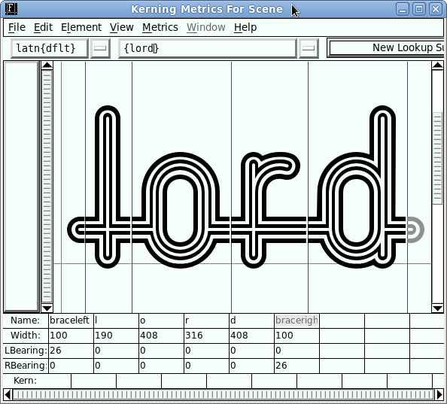447x404 pixels.
Task: Expand the {lord} text history dropdown
Action: 309,48
